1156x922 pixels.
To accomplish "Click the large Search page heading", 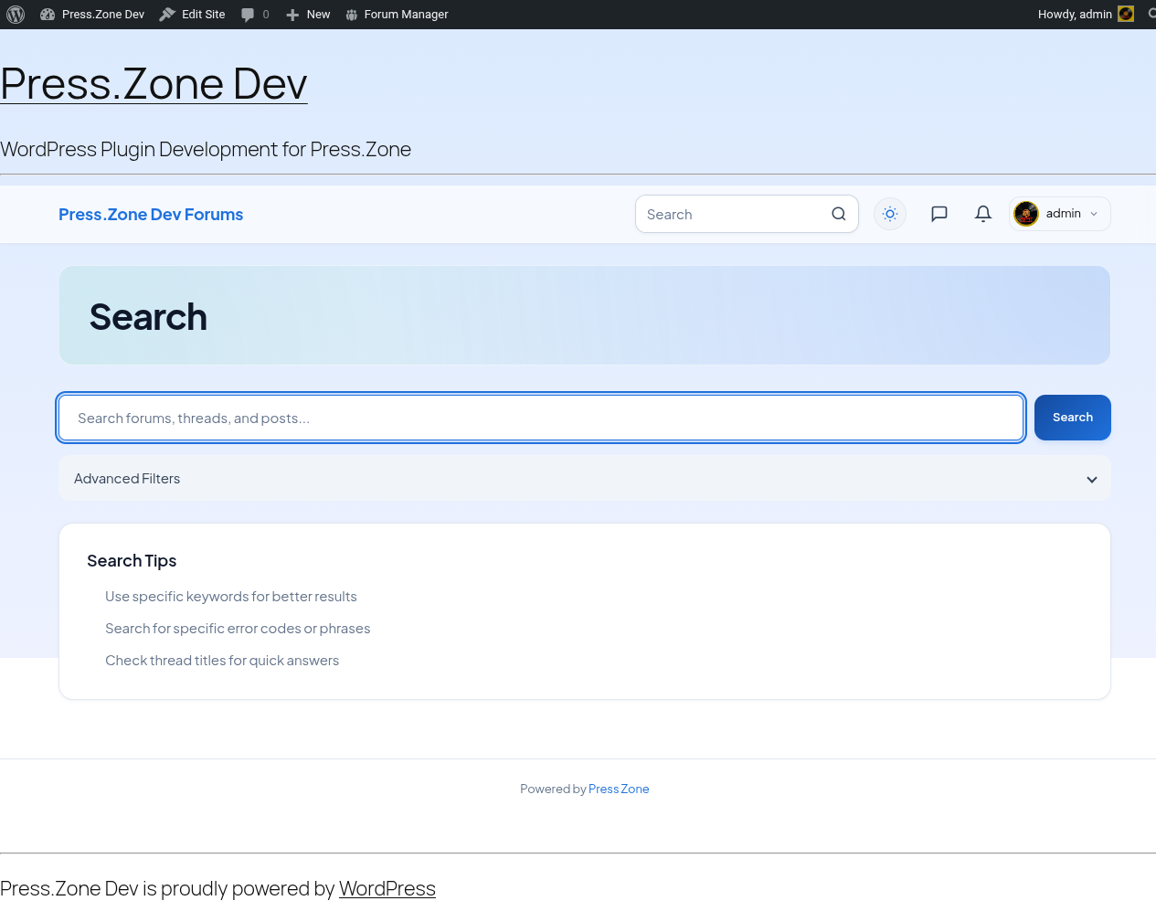I will (x=149, y=317).
